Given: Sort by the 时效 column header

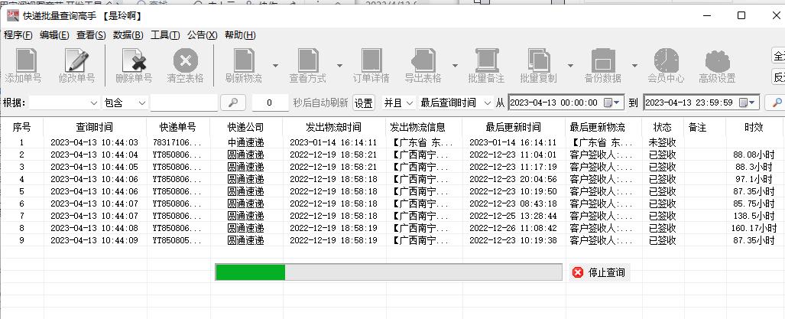Looking at the screenshot, I should click(x=754, y=127).
